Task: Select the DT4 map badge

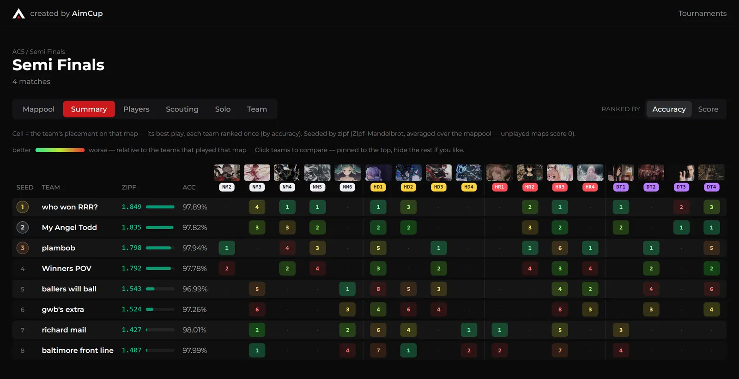Action: tap(711, 187)
